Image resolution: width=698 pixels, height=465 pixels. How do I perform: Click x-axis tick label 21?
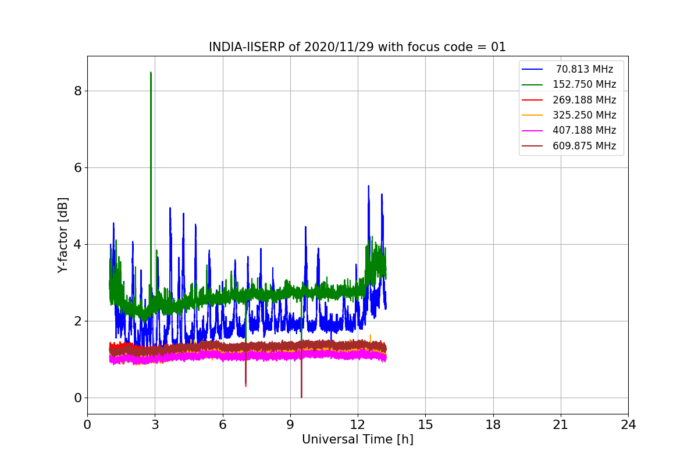coord(561,424)
